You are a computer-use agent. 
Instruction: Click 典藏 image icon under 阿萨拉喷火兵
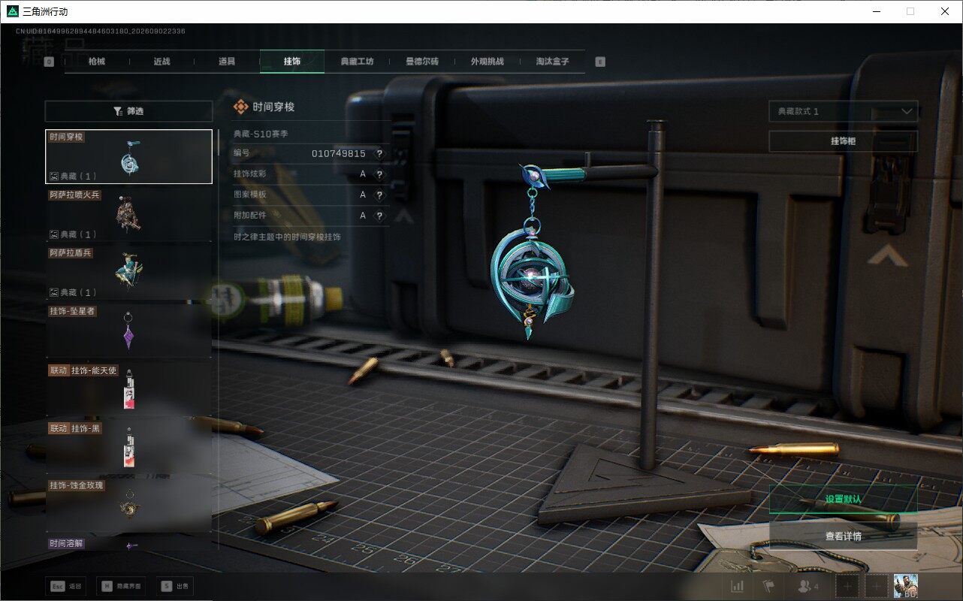point(54,234)
